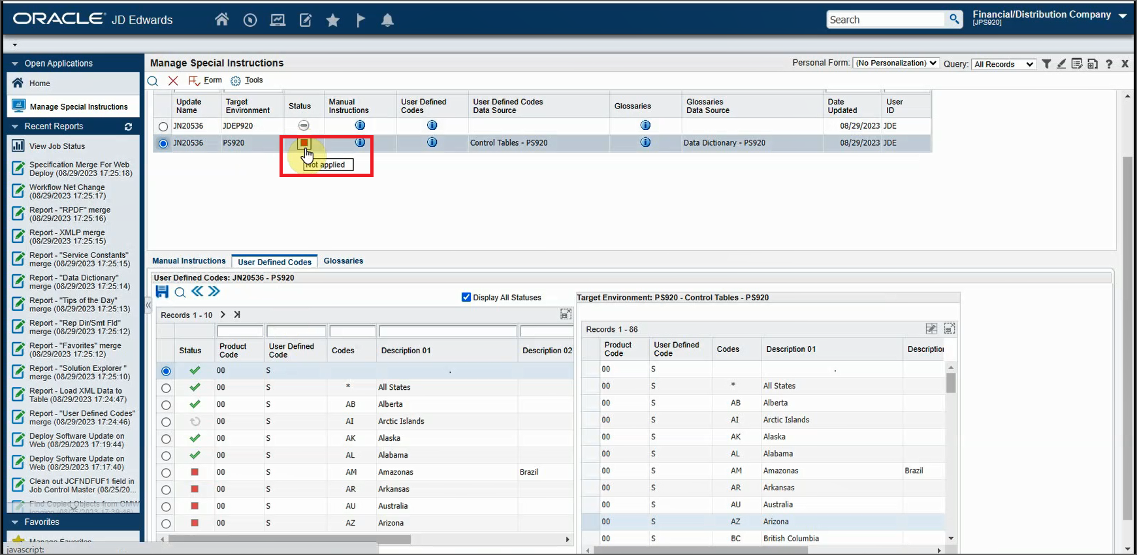Switch to User Defined Codes tab
Screen dimensions: 1137x555
pyautogui.click(x=274, y=262)
